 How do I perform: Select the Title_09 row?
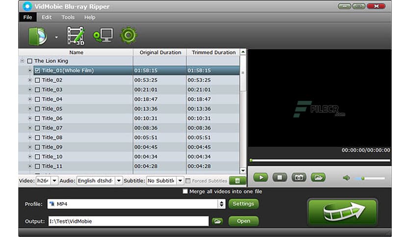coord(129,147)
